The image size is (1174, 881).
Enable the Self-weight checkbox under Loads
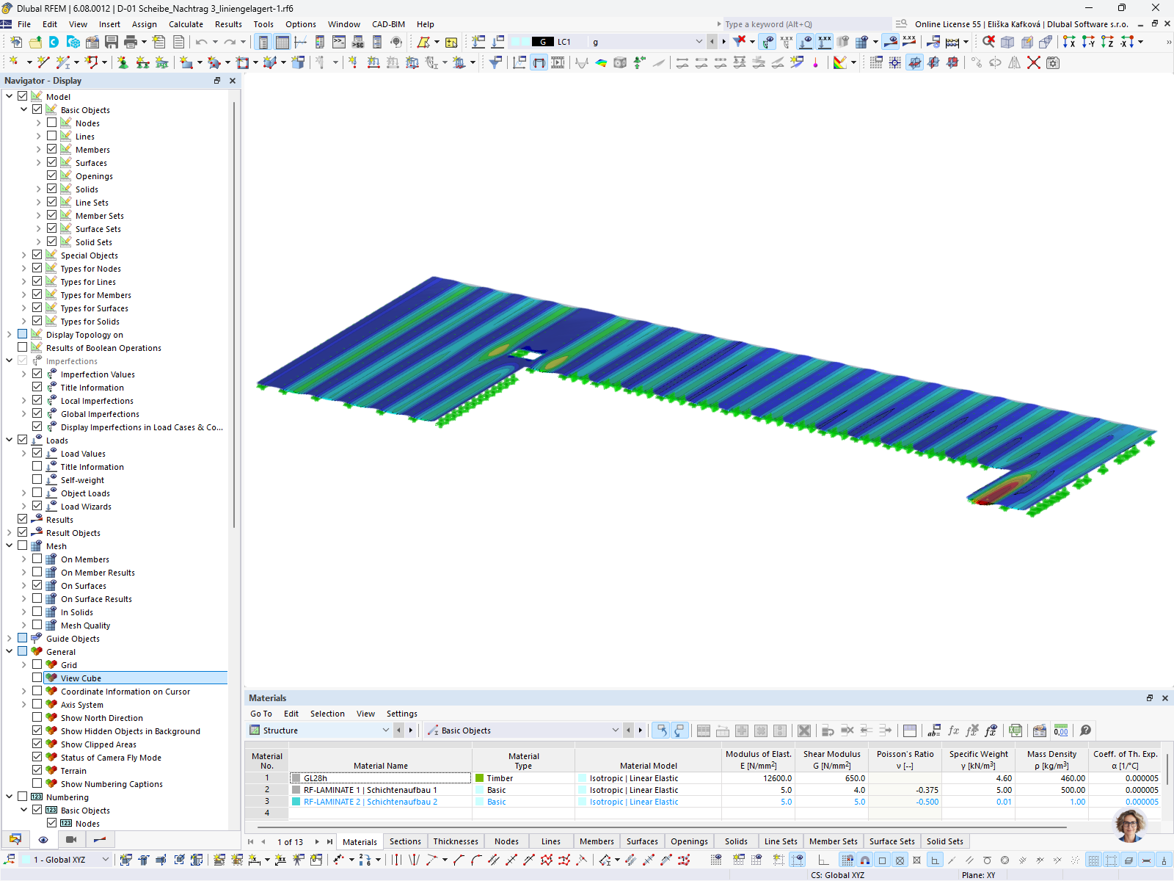coord(37,479)
